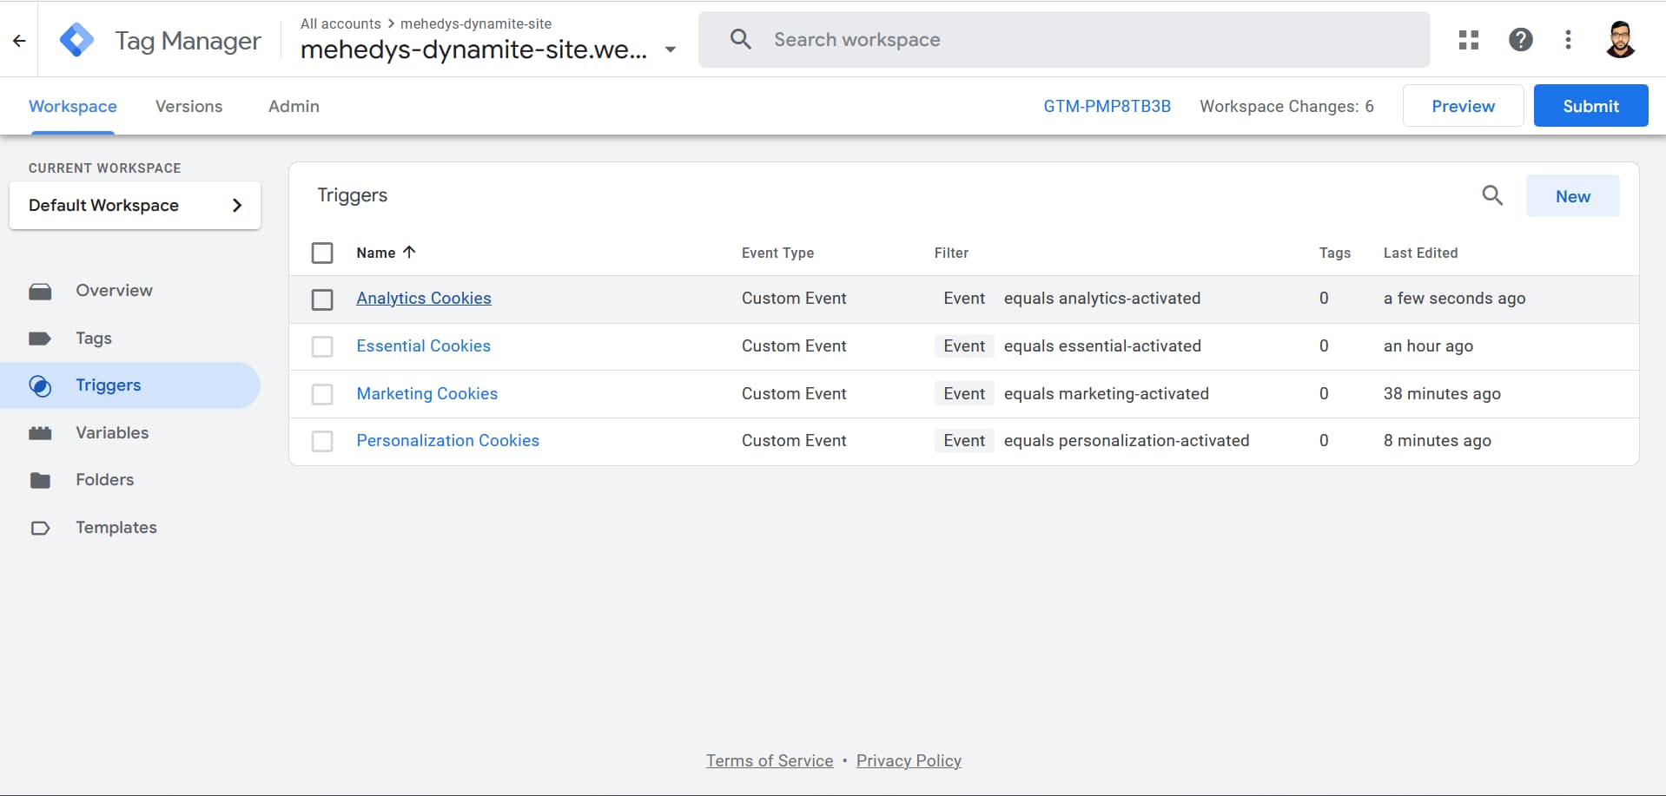This screenshot has height=796, width=1666.
Task: Click the Tags sidebar icon
Action: coord(40,339)
